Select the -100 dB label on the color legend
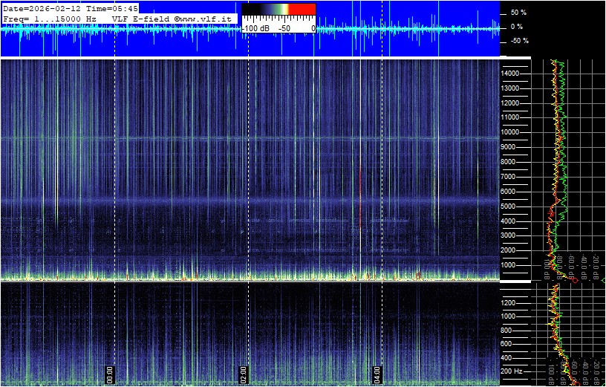Screen dimensions: 606x387 click(255, 28)
